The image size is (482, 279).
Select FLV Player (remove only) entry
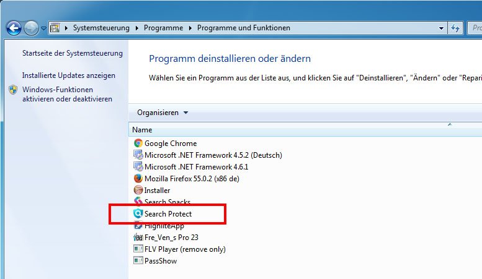pyautogui.click(x=185, y=249)
